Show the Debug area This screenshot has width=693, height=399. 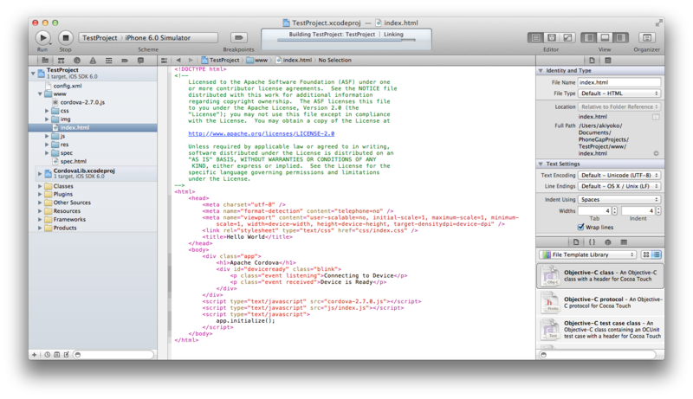(x=605, y=38)
